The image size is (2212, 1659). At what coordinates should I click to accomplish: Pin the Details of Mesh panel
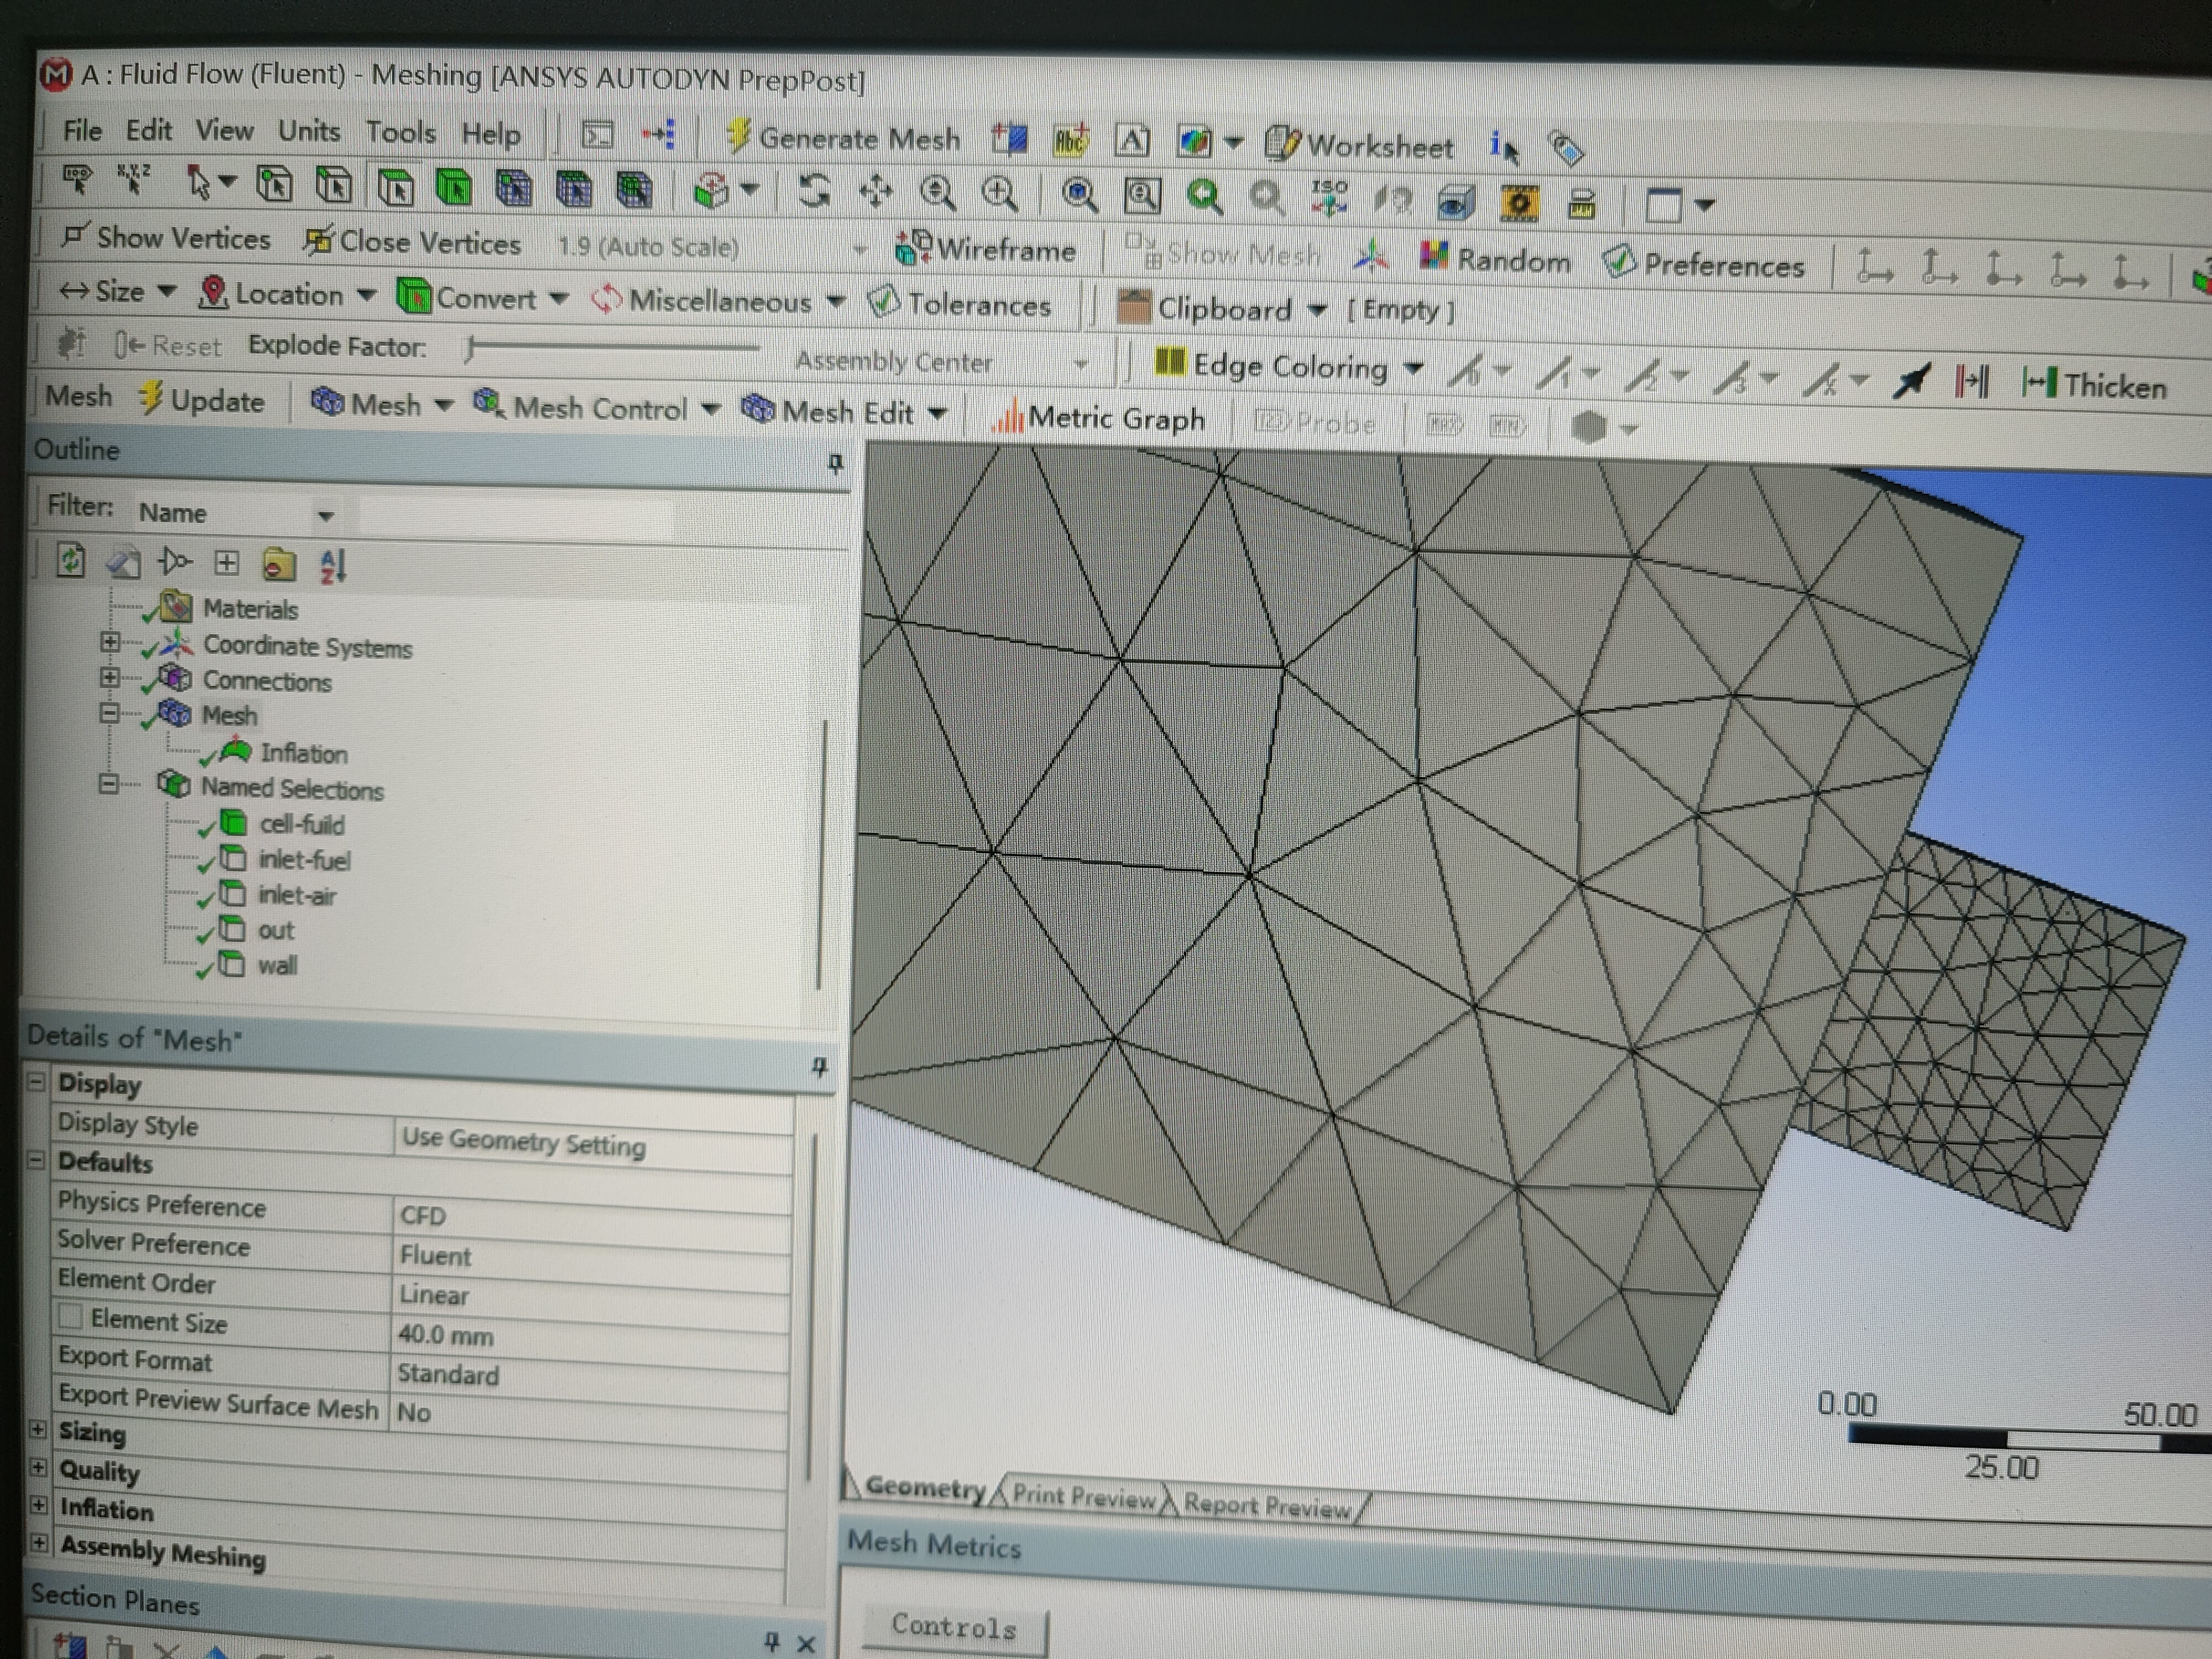tap(820, 1067)
